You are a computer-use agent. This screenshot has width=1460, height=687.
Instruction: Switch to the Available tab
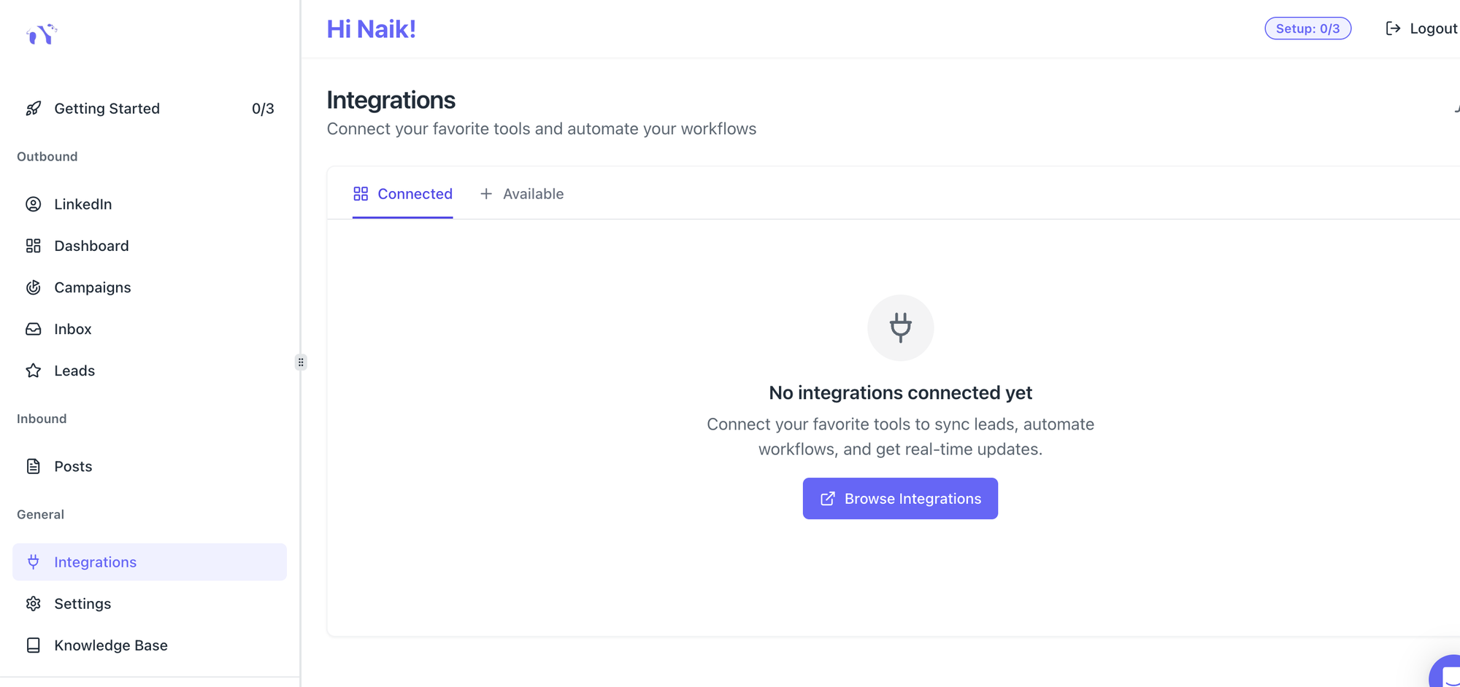pyautogui.click(x=522, y=194)
